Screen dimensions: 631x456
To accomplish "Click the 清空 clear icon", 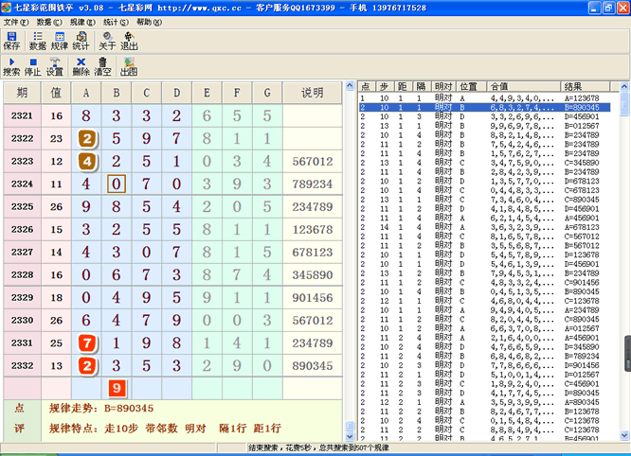I will point(102,66).
